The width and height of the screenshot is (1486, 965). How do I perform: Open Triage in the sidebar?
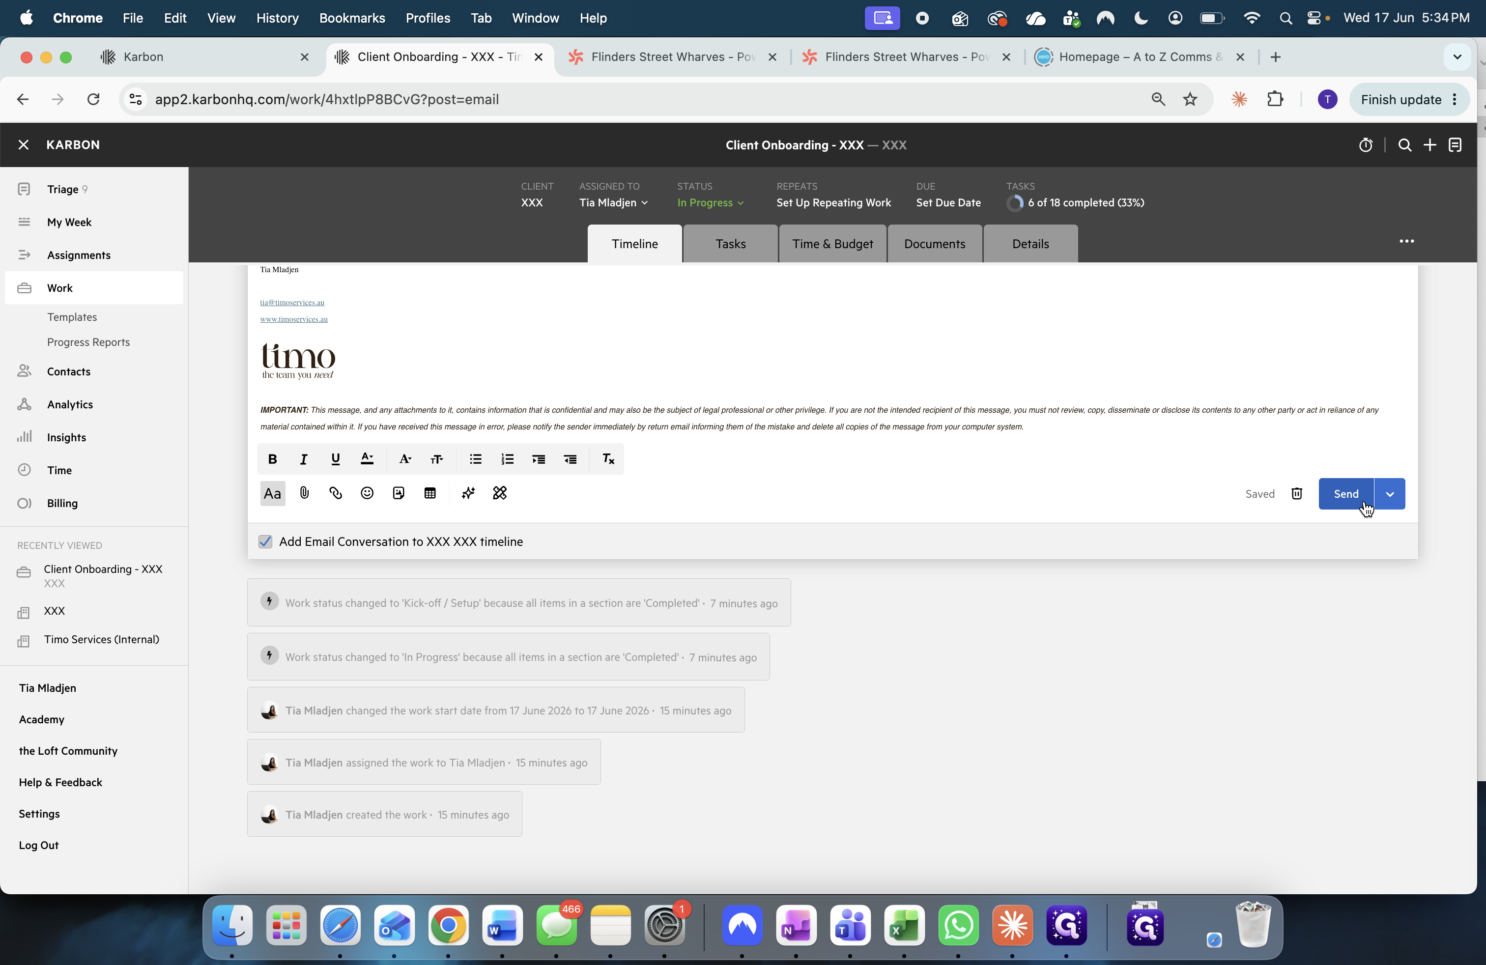94,189
